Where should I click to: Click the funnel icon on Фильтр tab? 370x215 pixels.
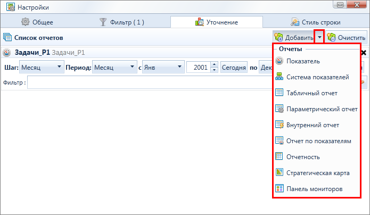103,22
